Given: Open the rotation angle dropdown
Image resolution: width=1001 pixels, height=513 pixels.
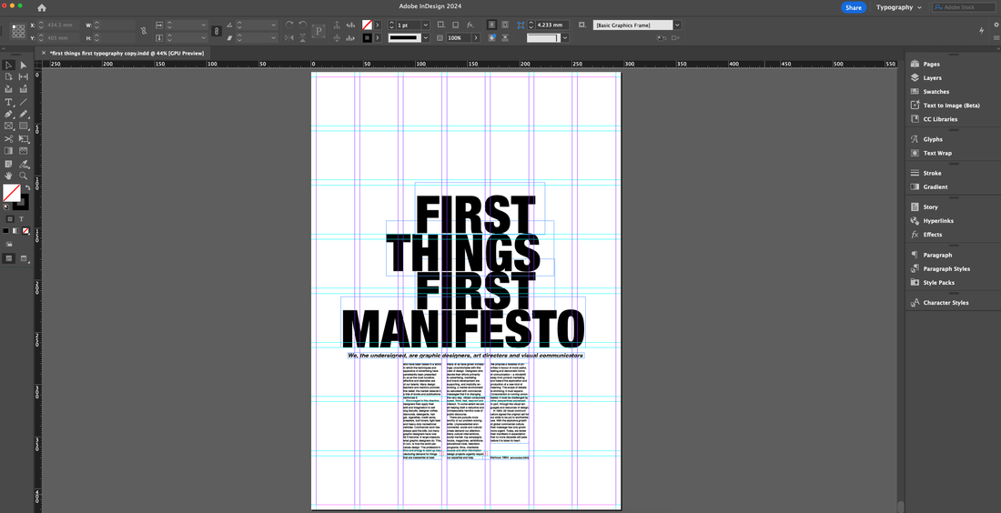Looking at the screenshot, I should pos(274,25).
